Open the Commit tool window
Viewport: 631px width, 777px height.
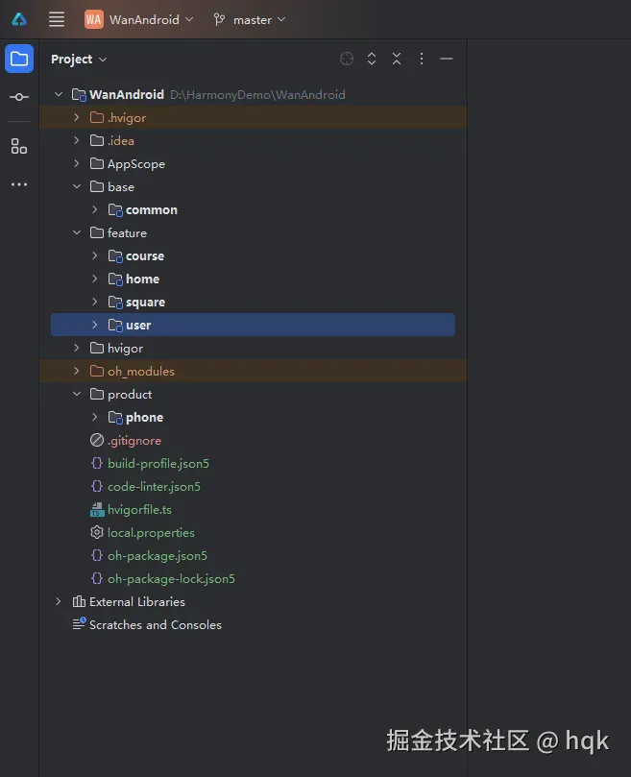pos(19,97)
